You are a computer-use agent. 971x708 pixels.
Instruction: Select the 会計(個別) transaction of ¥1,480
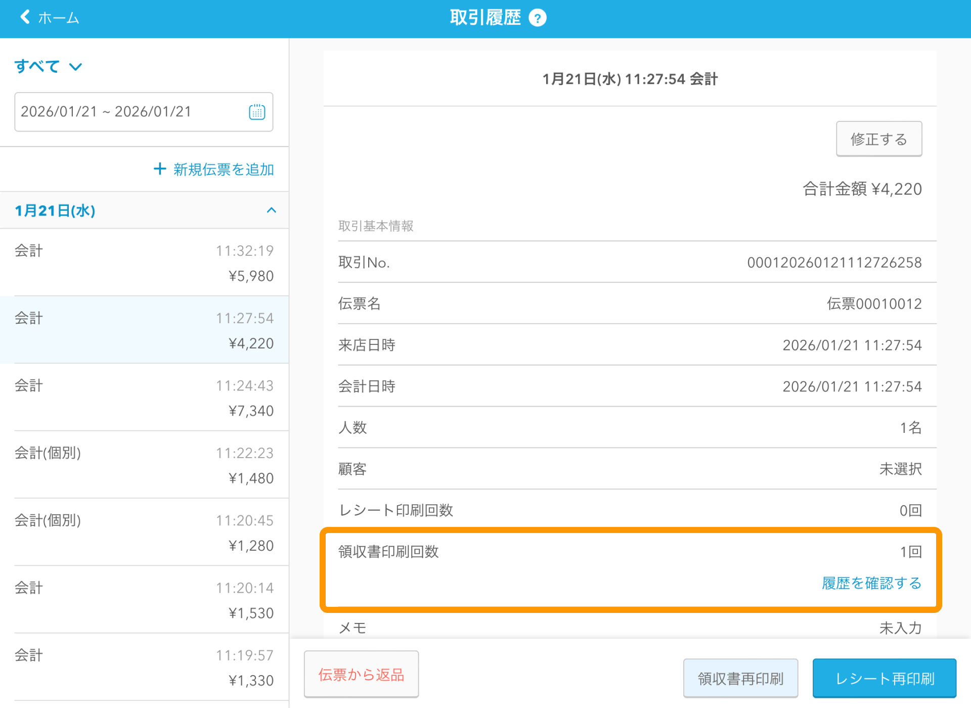click(144, 465)
